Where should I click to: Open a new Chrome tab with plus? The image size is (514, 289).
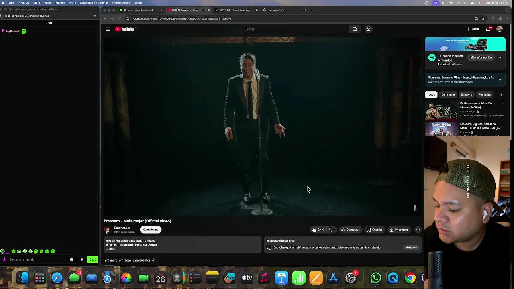tap(312, 10)
